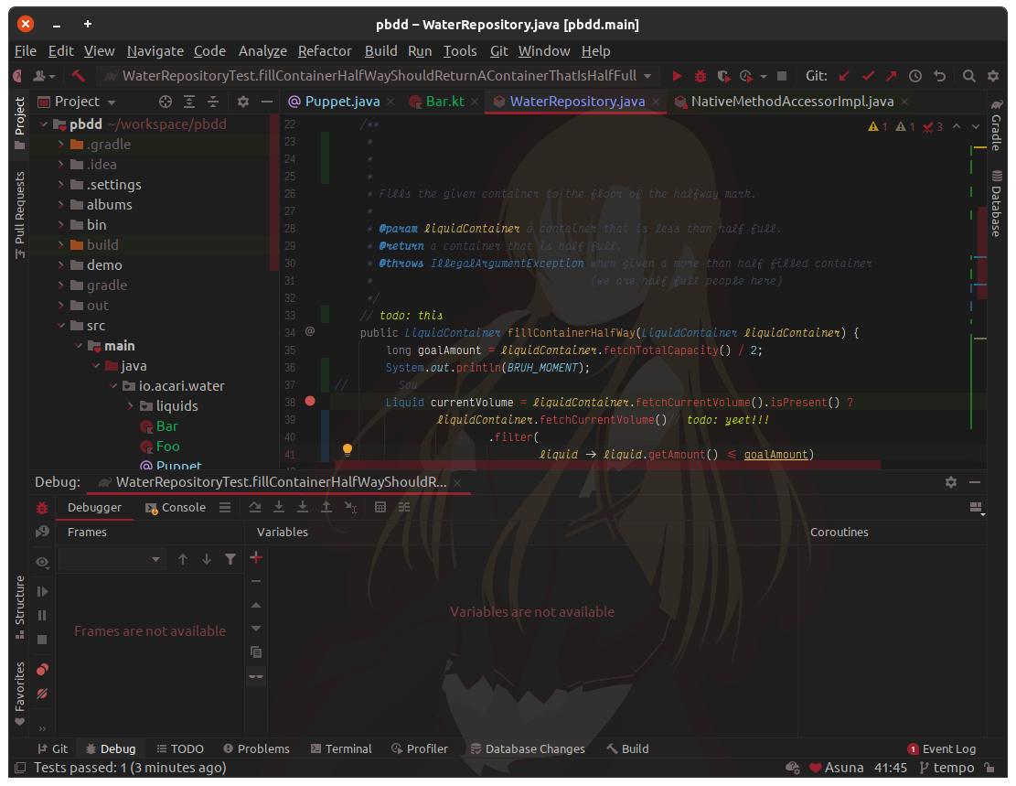
Task: Rollback changes with the undo arrow icon
Action: tap(939, 76)
